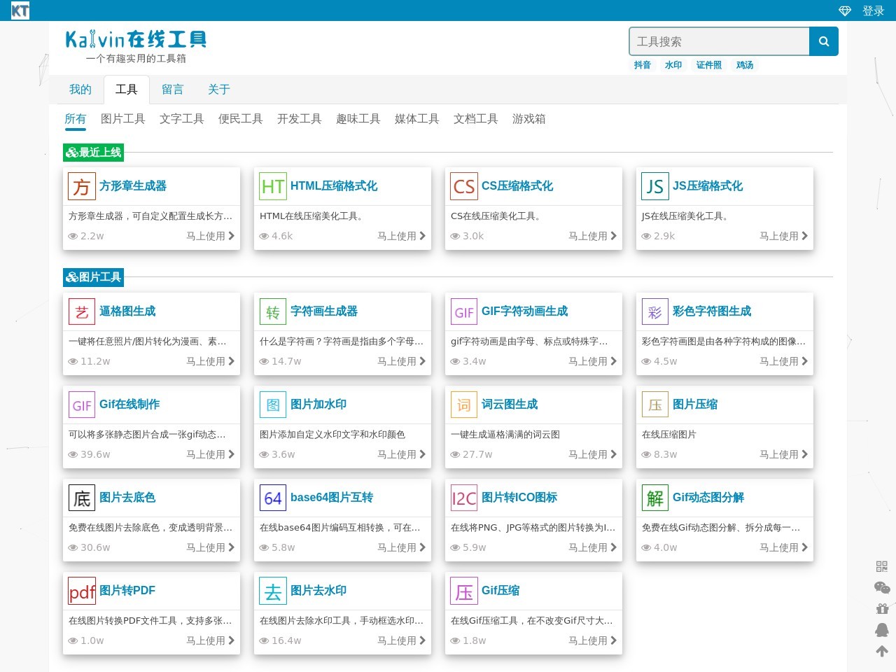Click the 逼格图生成 艺 icon
The image size is (896, 672).
point(82,311)
